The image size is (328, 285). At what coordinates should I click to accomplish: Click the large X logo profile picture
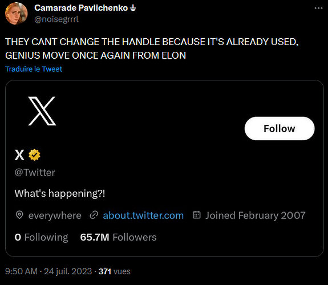click(42, 111)
